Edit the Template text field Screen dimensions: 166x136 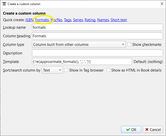coord(82,62)
